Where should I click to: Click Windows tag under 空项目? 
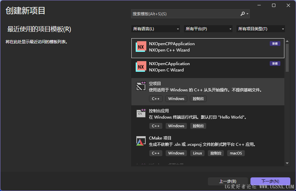pyautogui.click(x=176, y=99)
